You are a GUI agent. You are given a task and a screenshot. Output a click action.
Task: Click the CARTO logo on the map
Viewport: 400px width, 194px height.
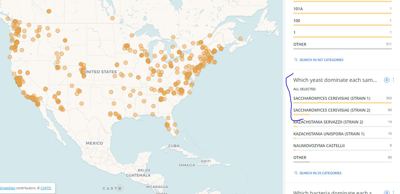click(112, 188)
